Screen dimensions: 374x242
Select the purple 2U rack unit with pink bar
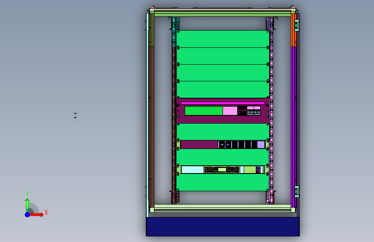point(223,111)
